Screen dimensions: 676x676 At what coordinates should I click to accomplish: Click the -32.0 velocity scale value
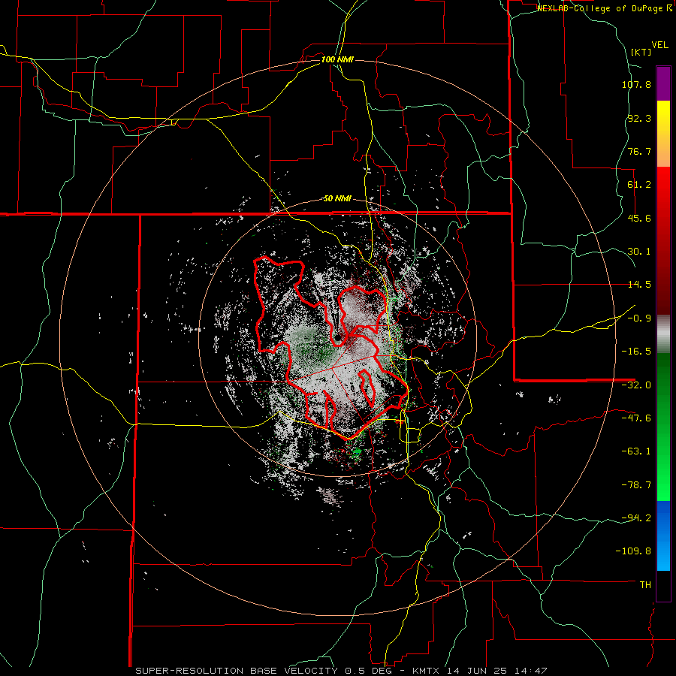[636, 385]
